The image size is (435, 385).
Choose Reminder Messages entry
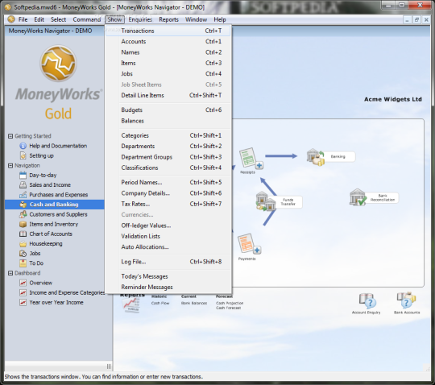(168, 287)
